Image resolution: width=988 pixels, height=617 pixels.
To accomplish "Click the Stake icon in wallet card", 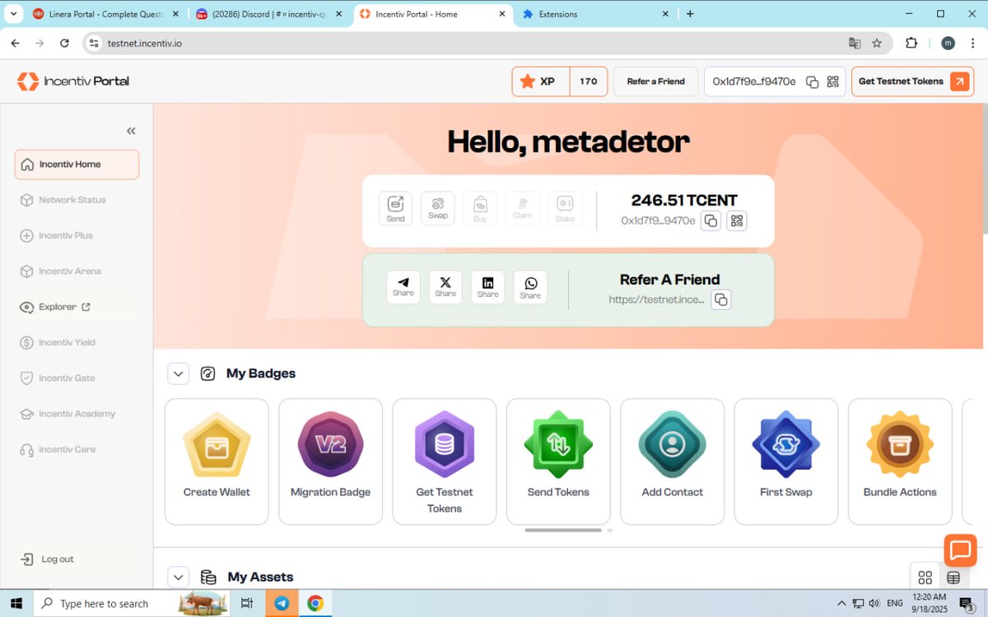I will tap(565, 208).
